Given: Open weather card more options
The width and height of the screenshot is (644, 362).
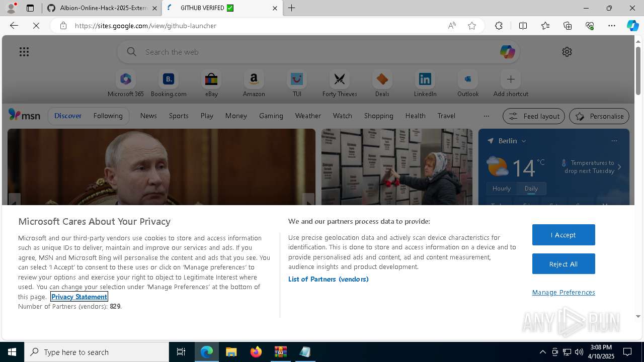Looking at the screenshot, I should click(x=614, y=141).
